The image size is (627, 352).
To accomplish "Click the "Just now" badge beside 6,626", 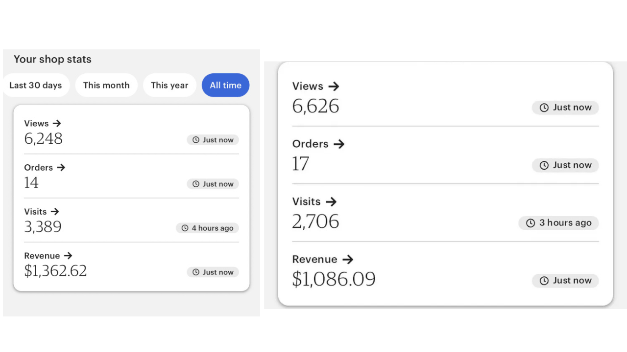I will (x=565, y=108).
